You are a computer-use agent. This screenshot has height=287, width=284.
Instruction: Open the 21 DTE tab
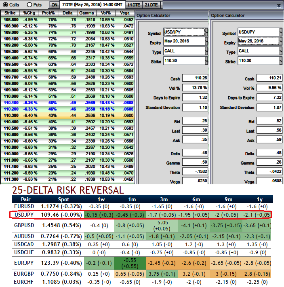[151, 5]
